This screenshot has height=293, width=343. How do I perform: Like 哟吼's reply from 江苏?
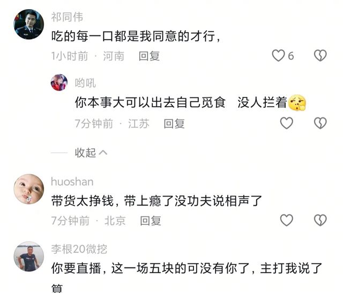tap(287, 123)
